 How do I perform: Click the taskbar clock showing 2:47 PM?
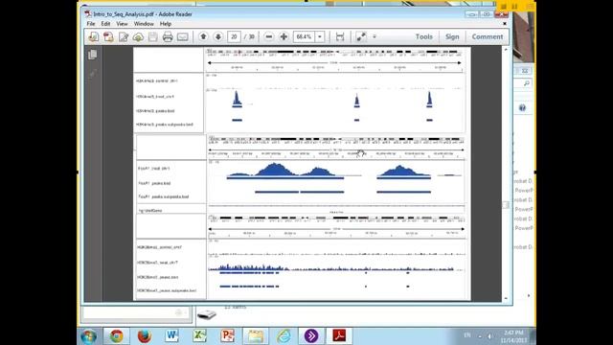pos(513,336)
